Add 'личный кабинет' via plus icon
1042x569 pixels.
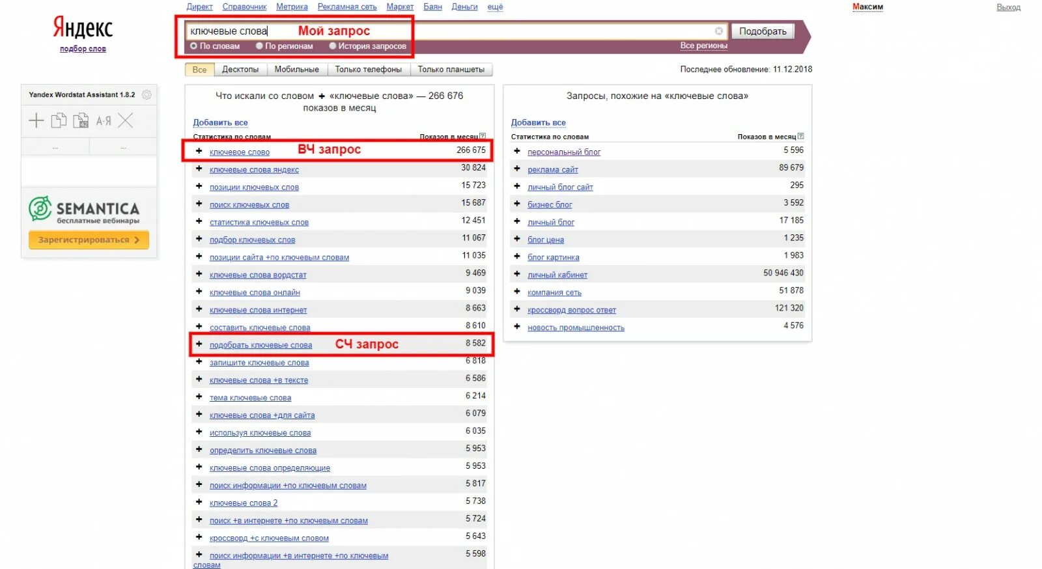pos(517,274)
